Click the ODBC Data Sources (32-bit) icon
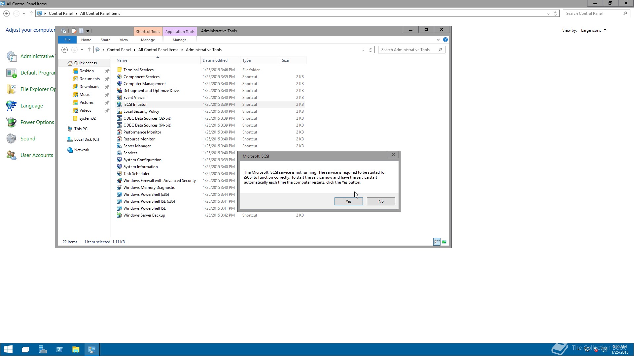Screen dimensions: 634x356 120,118
